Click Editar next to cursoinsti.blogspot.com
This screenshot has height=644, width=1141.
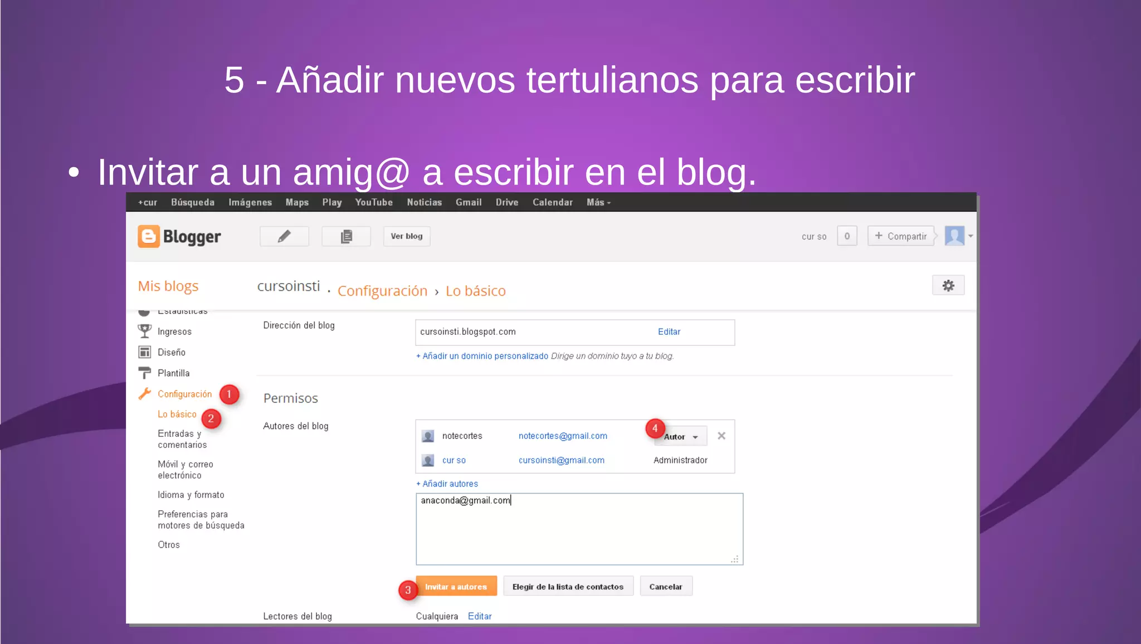(669, 331)
